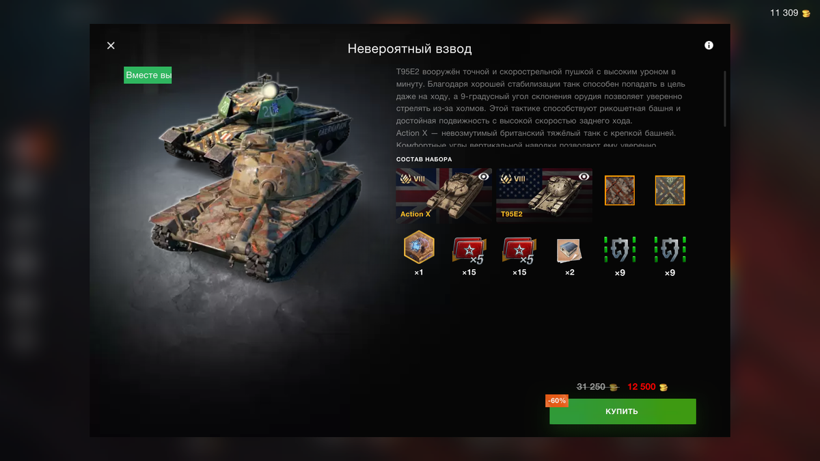Click the first x5 red star booster icon
The width and height of the screenshot is (820, 461).
pos(469,250)
